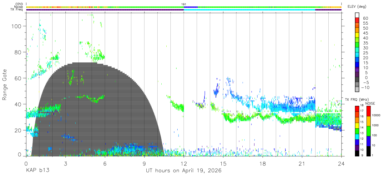This screenshot has width=384, height=177.
Task: Click Range Gate tick label '80'
Action: (18, 52)
